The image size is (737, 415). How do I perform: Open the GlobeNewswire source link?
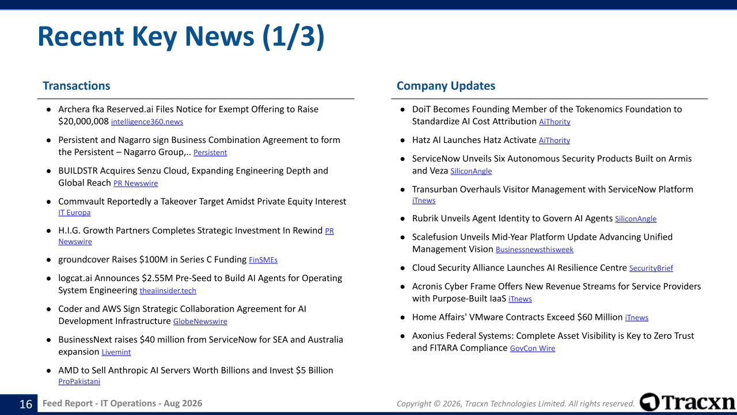(x=200, y=322)
